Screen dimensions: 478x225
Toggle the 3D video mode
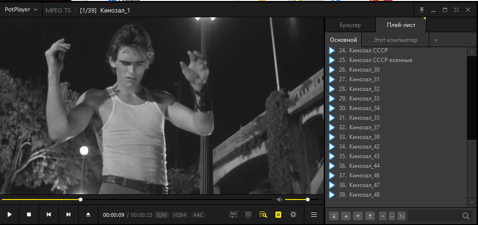248,214
